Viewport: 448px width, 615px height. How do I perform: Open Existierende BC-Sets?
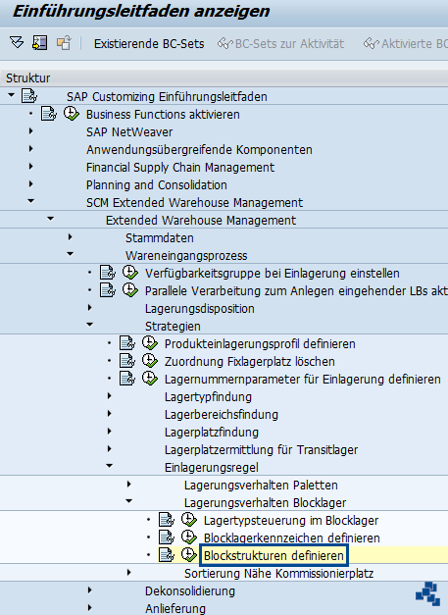point(149,43)
